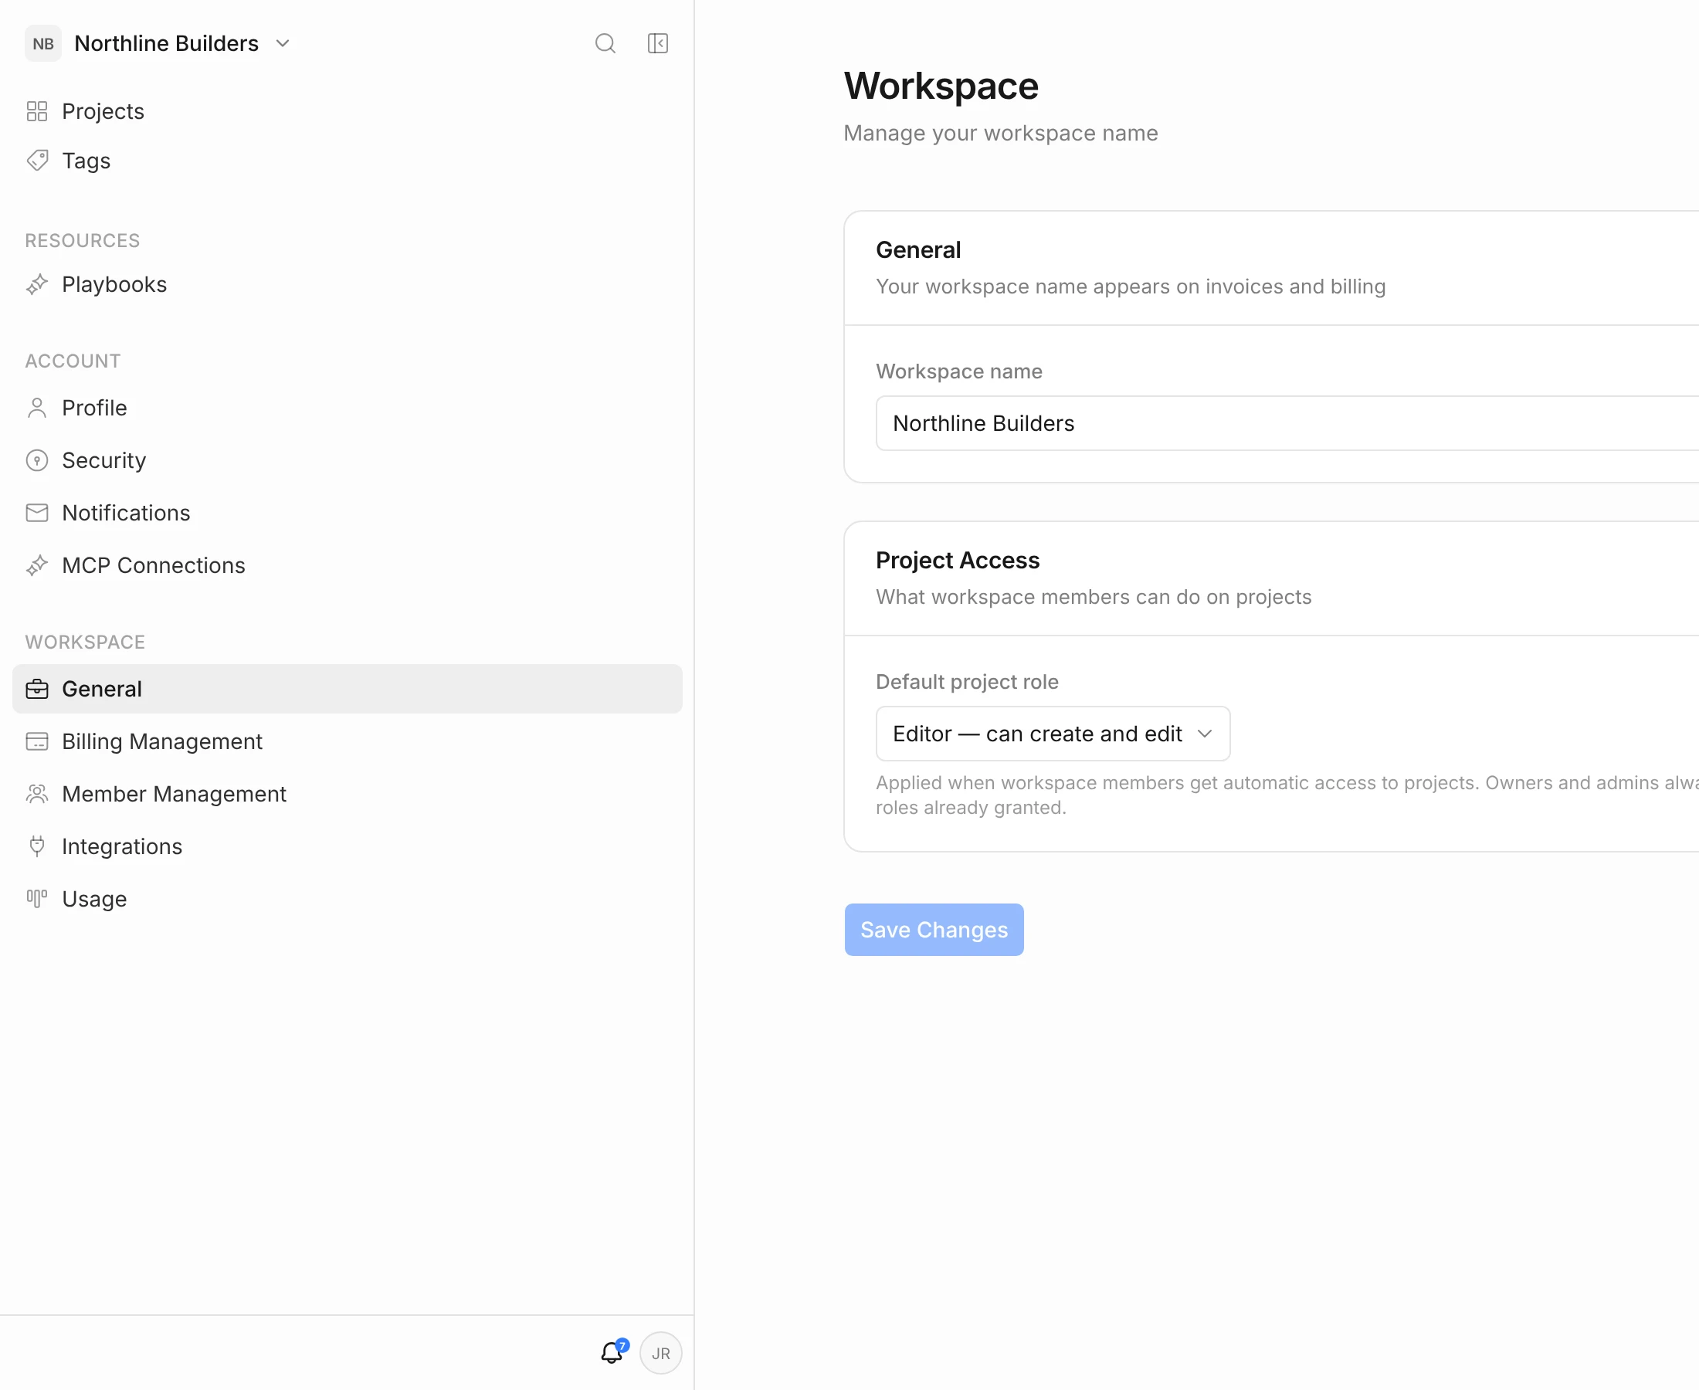Click the Usage bars icon
The width and height of the screenshot is (1699, 1390).
(37, 899)
